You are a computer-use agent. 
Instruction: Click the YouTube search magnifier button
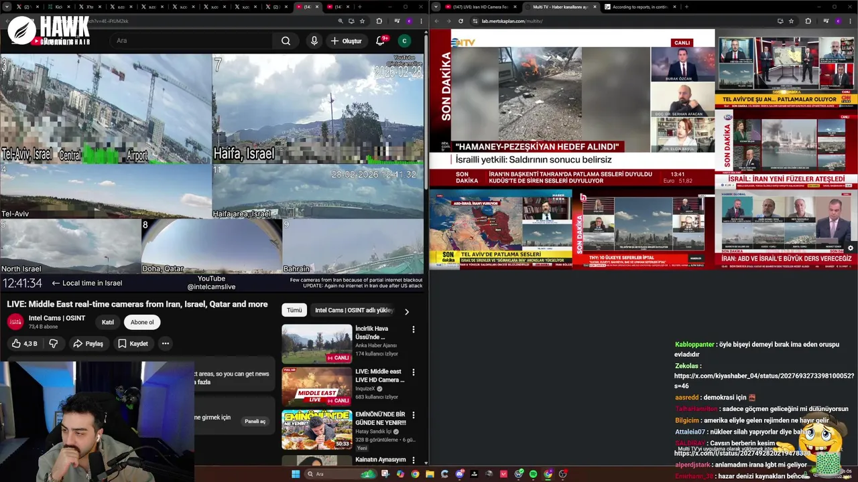point(286,41)
